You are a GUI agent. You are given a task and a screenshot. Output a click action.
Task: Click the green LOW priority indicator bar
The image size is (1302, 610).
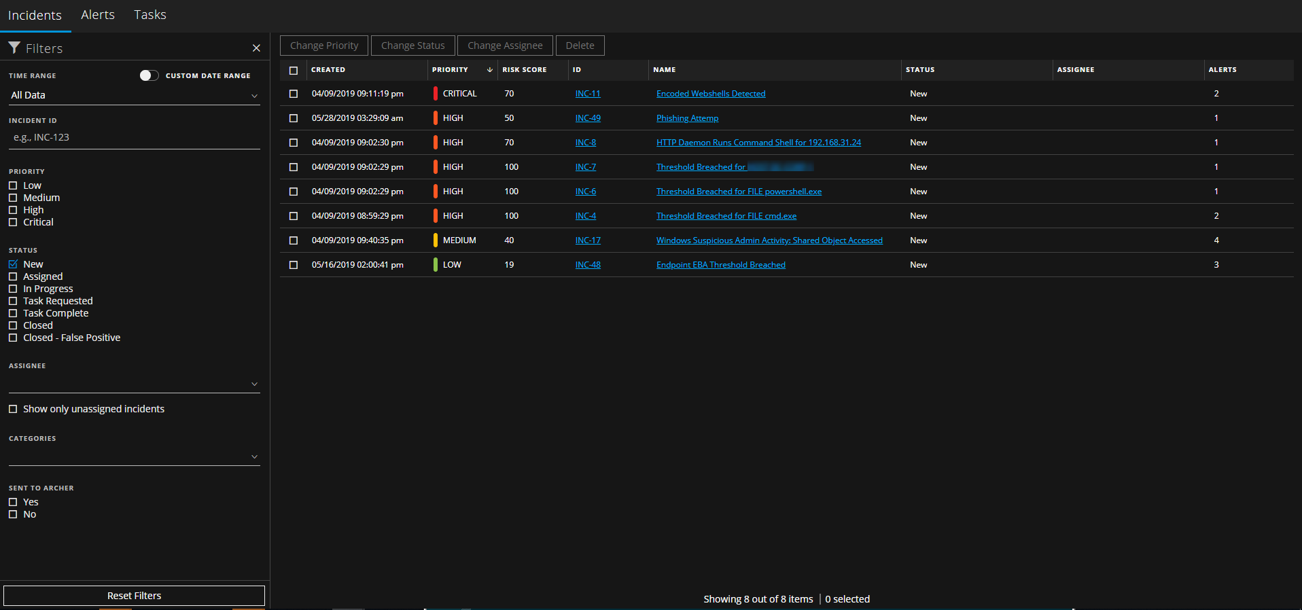(x=435, y=265)
